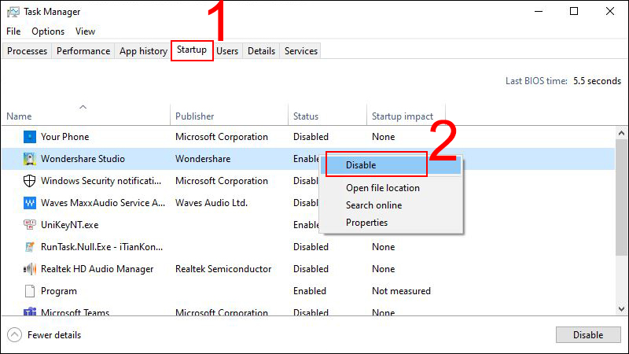This screenshot has width=629, height=354.
Task: Select the Realtek HD Audio Manager entry
Action: click(97, 269)
